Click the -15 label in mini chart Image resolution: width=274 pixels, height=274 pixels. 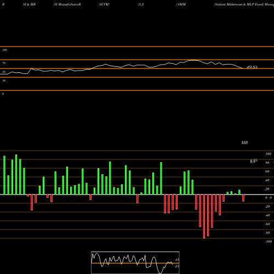[x=177, y=260]
